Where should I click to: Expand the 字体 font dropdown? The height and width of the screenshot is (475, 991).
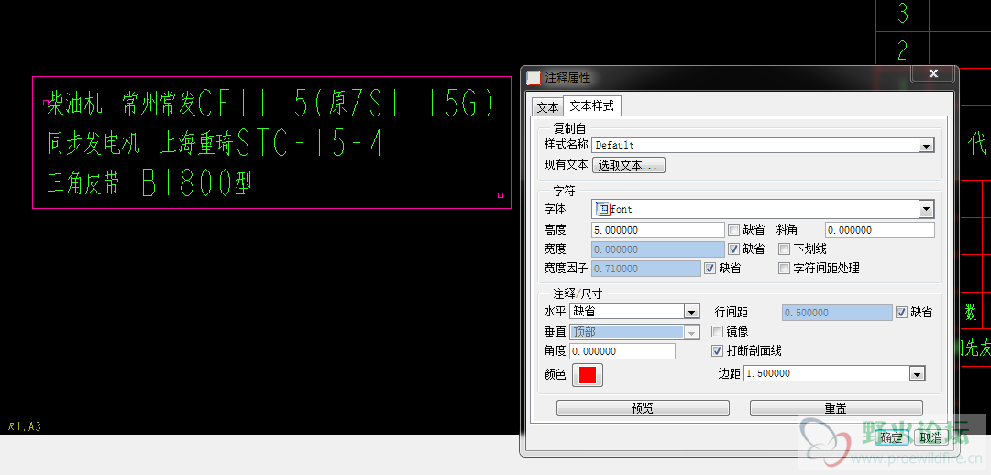[x=927, y=209]
